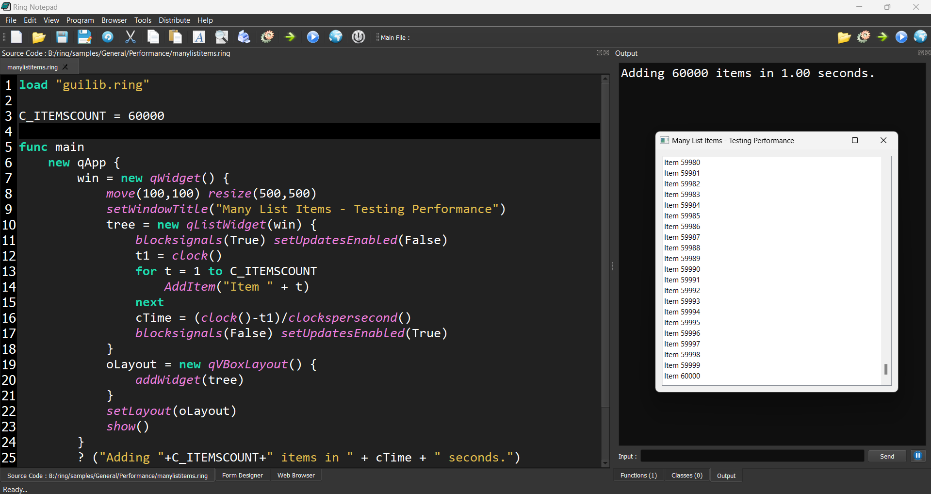Click the Cut scissors icon
Screen dimensions: 931x494
(x=131, y=37)
